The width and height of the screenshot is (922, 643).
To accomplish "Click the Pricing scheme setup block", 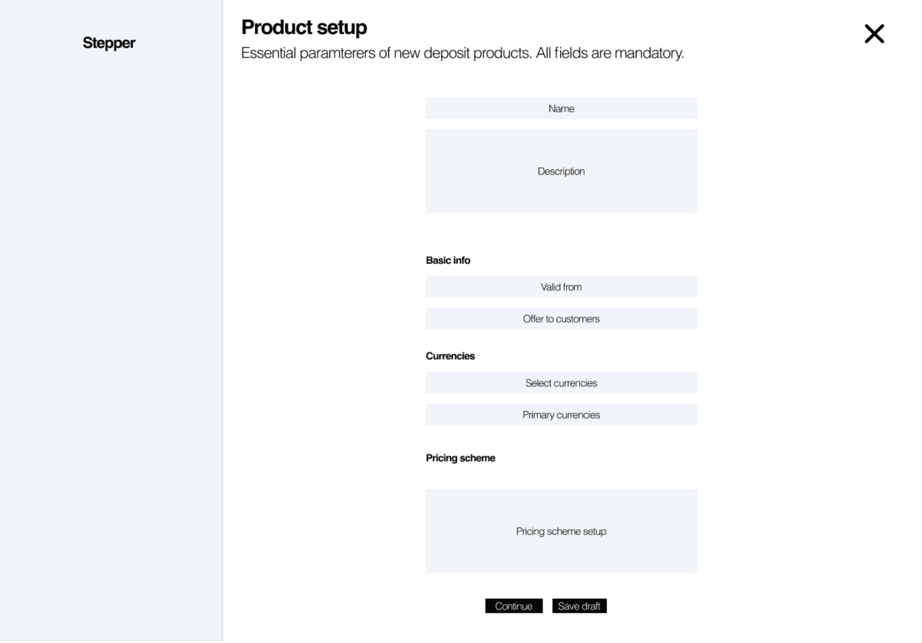I will click(561, 531).
